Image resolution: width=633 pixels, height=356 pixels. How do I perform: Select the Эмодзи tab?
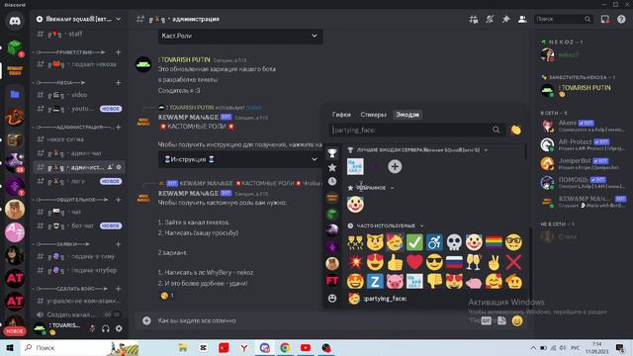pos(407,115)
